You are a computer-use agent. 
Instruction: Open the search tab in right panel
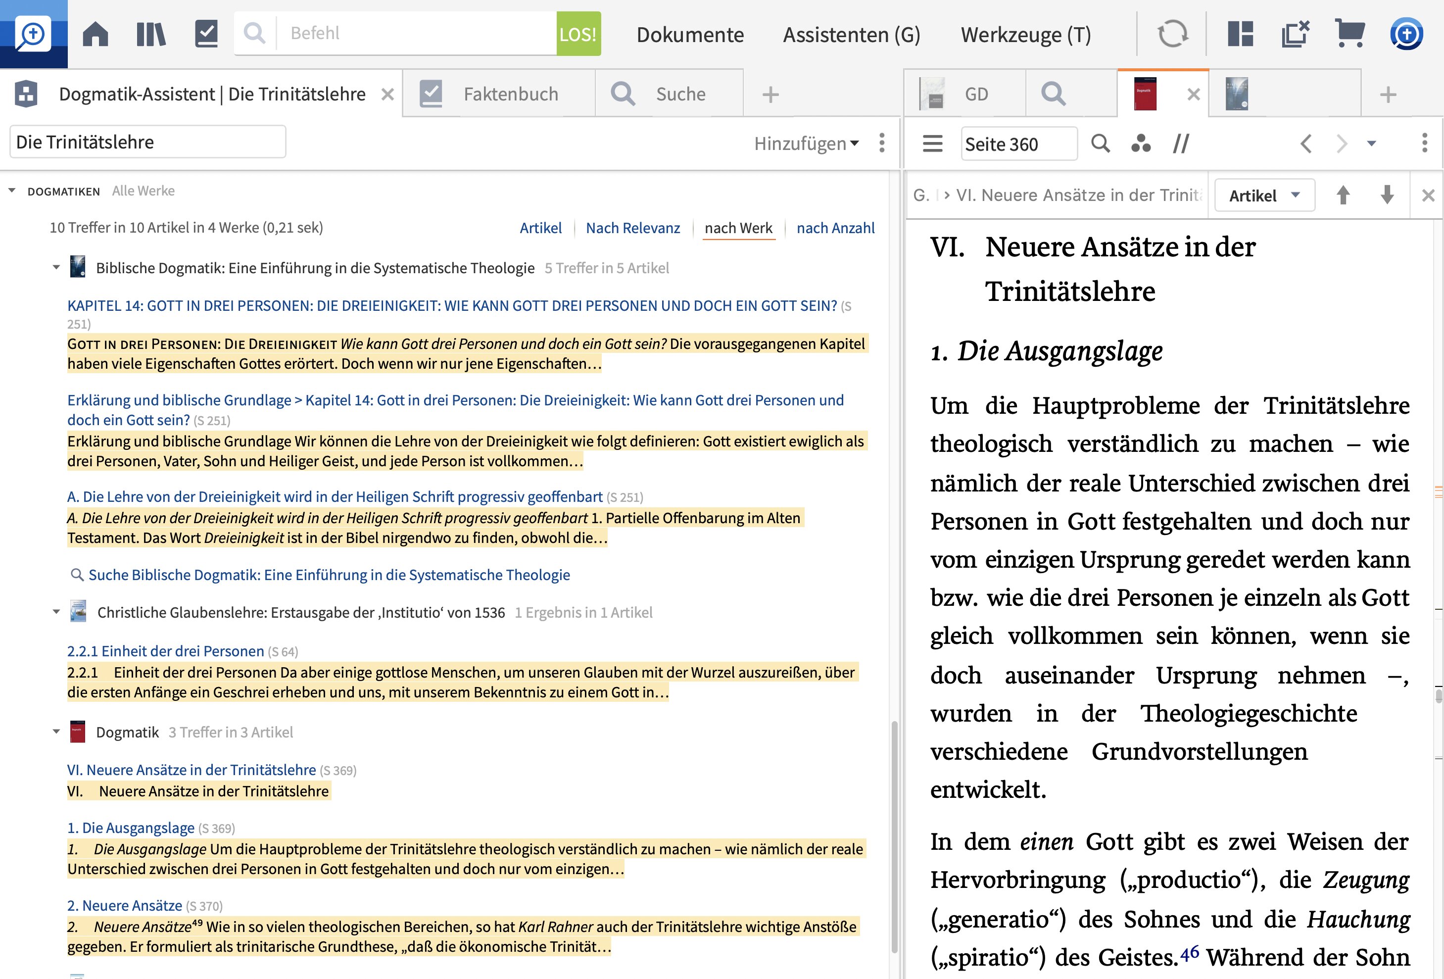1054,94
